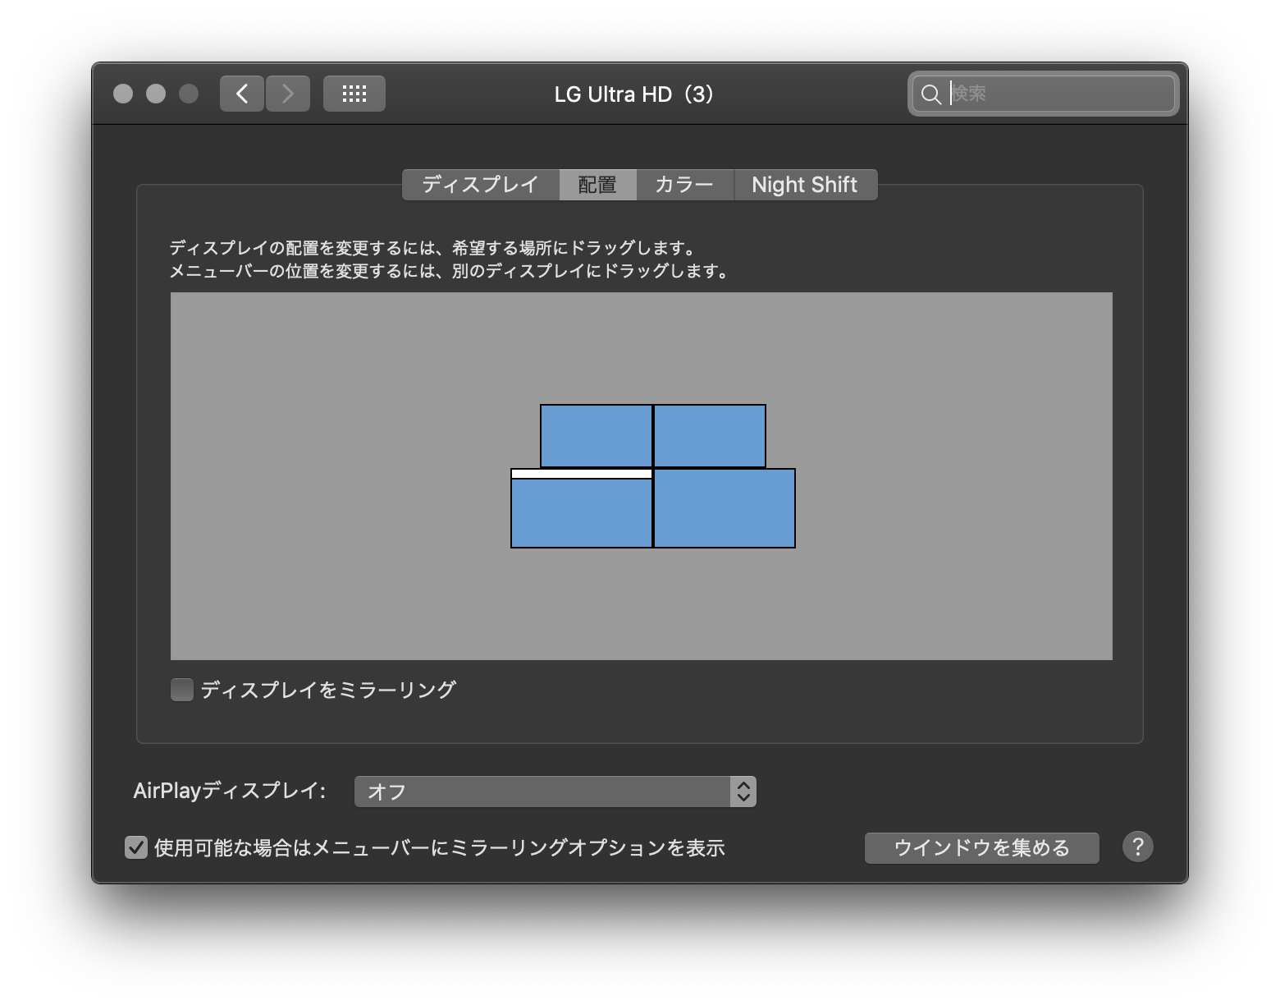Select the upper-right display rectangle
The image size is (1280, 1005).
(709, 436)
